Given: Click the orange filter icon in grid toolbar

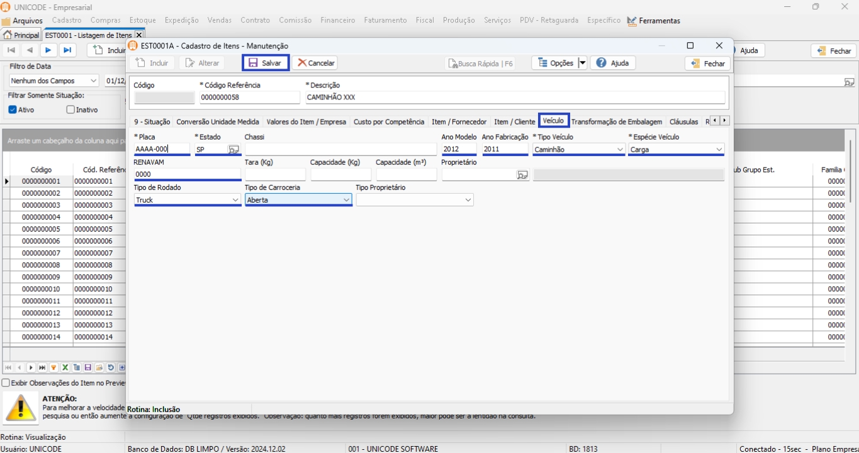Looking at the screenshot, I should coord(53,367).
